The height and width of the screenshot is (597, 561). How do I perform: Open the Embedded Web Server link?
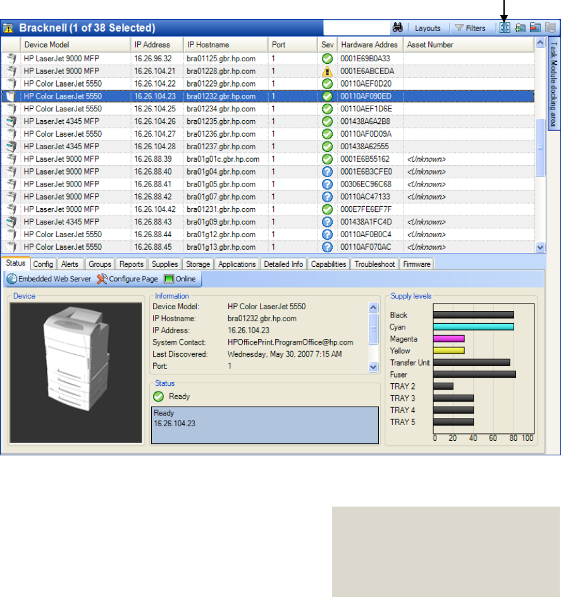click(x=49, y=279)
